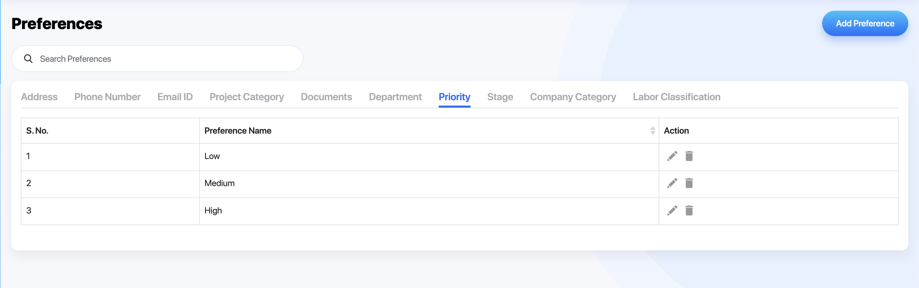
Task: Sort by Preference Name column arrows
Action: (x=653, y=131)
